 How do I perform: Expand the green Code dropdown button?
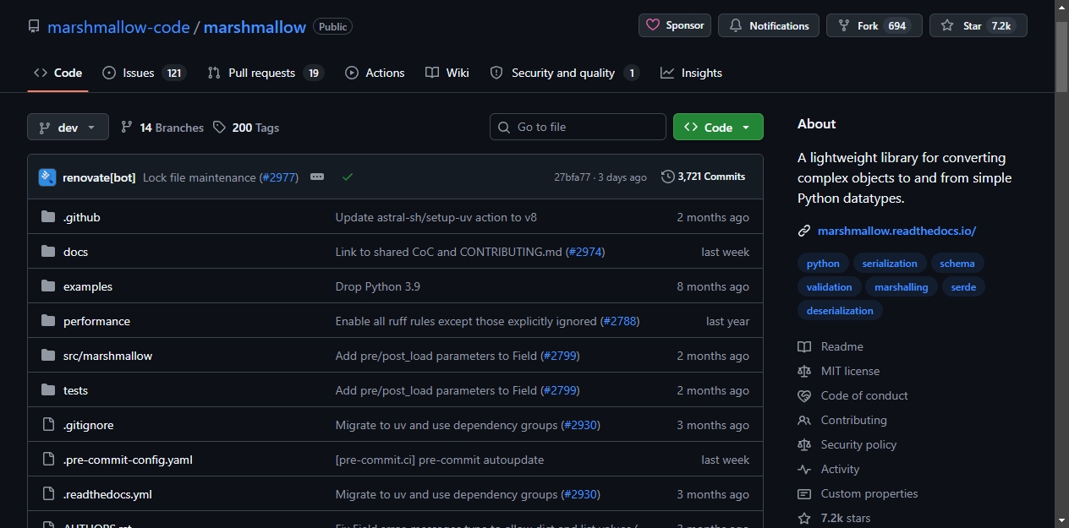[x=718, y=127]
